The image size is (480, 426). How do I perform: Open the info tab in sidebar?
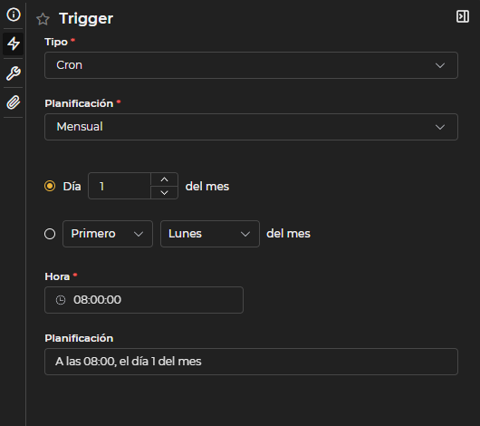(x=14, y=15)
